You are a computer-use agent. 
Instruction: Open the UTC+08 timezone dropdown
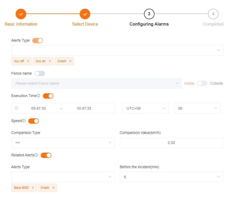click(145, 108)
